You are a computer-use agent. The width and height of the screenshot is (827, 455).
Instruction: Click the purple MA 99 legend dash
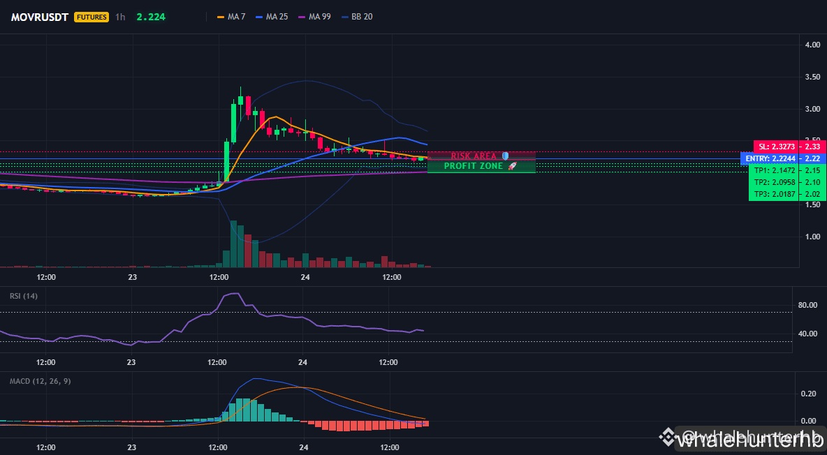(x=302, y=17)
